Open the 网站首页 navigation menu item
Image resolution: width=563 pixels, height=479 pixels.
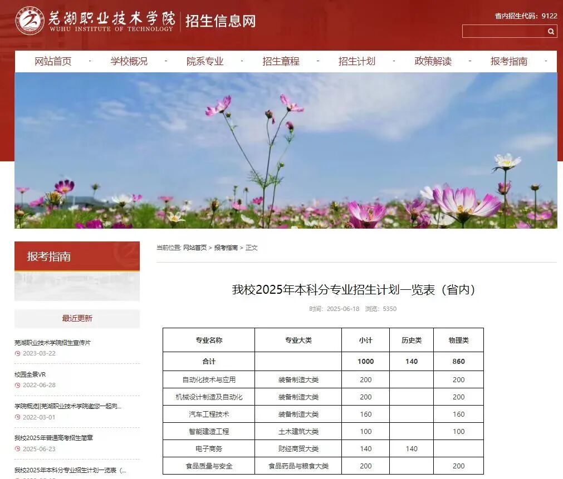point(56,61)
